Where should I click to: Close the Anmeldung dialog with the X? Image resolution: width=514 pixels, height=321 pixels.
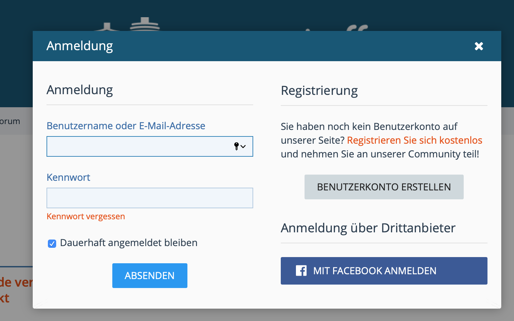(479, 46)
